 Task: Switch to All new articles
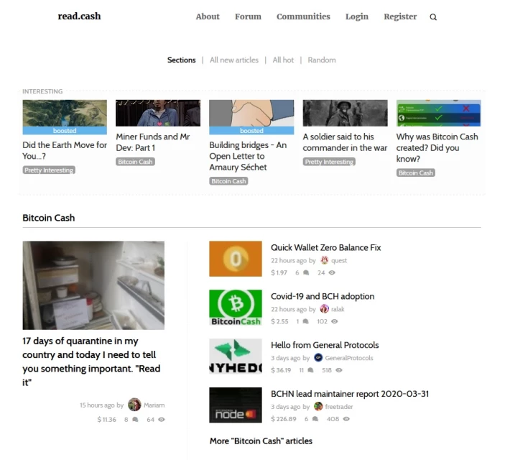234,60
